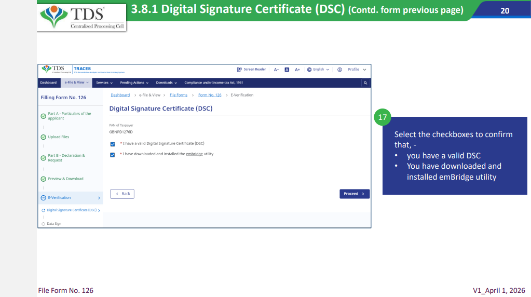This screenshot has height=297, width=531.
Task: Click the TDS TRACES logo in header
Action: [57, 69]
